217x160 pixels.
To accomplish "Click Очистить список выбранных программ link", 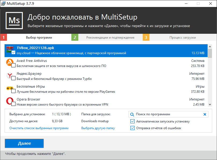I will click(x=39, y=128).
